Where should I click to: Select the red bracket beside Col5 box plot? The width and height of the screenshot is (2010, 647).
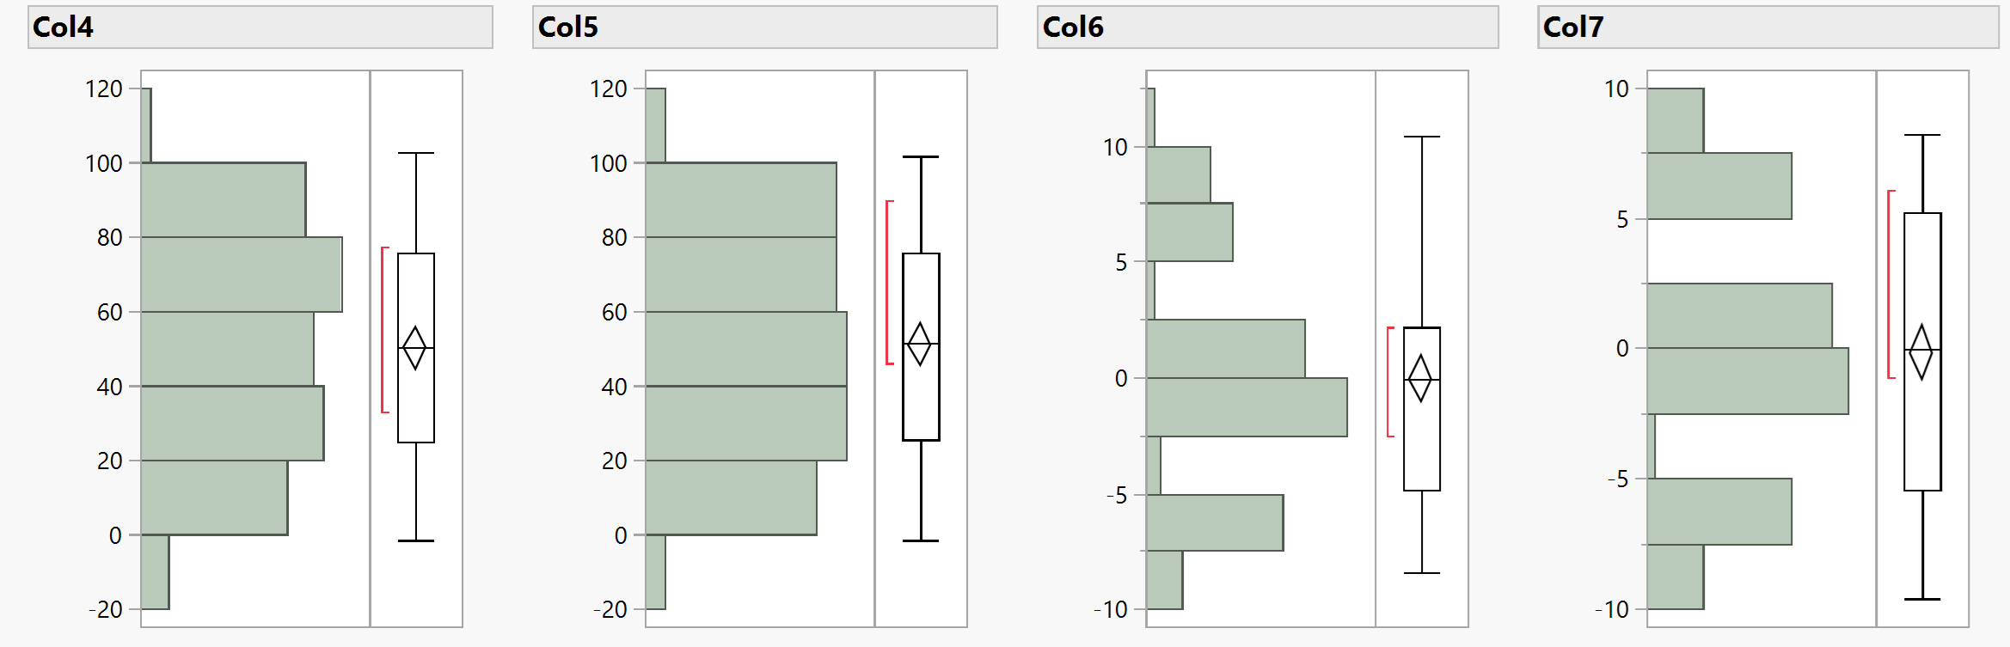(x=888, y=283)
